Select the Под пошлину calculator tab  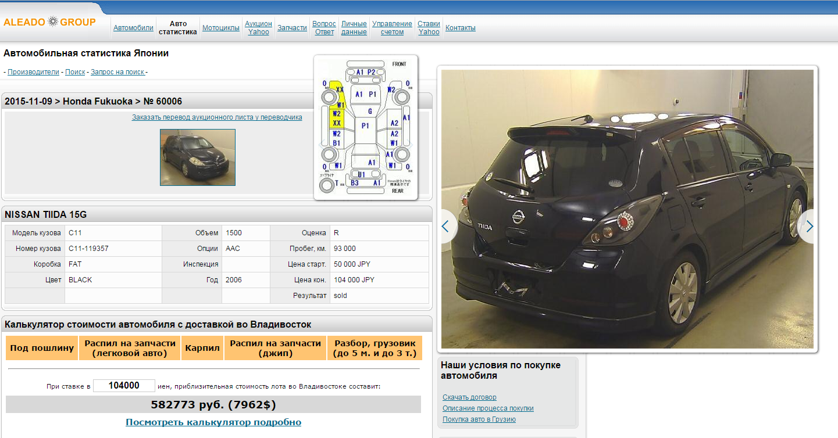[x=42, y=348]
